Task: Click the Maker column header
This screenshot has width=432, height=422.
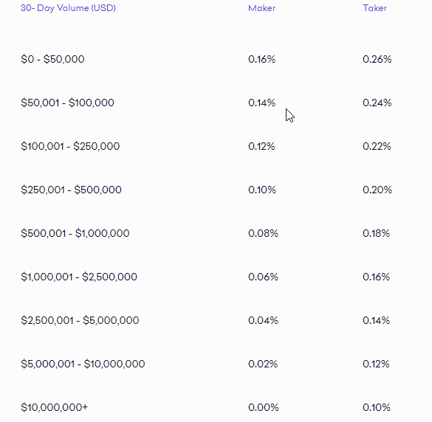Action: [x=261, y=8]
